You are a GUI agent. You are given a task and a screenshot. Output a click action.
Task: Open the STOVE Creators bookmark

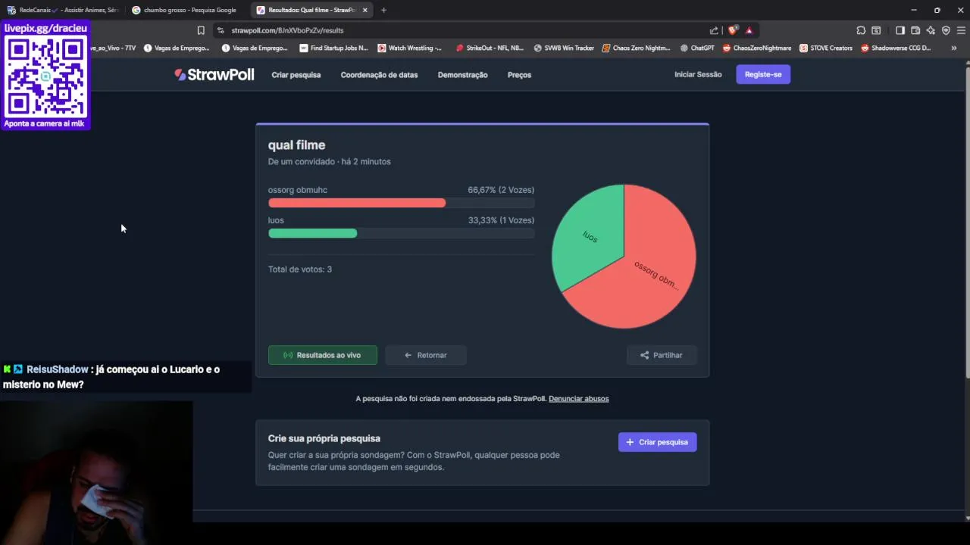(x=826, y=48)
